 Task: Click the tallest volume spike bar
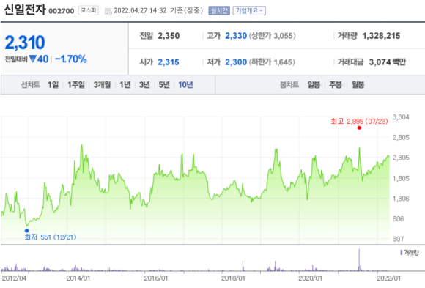point(359,260)
